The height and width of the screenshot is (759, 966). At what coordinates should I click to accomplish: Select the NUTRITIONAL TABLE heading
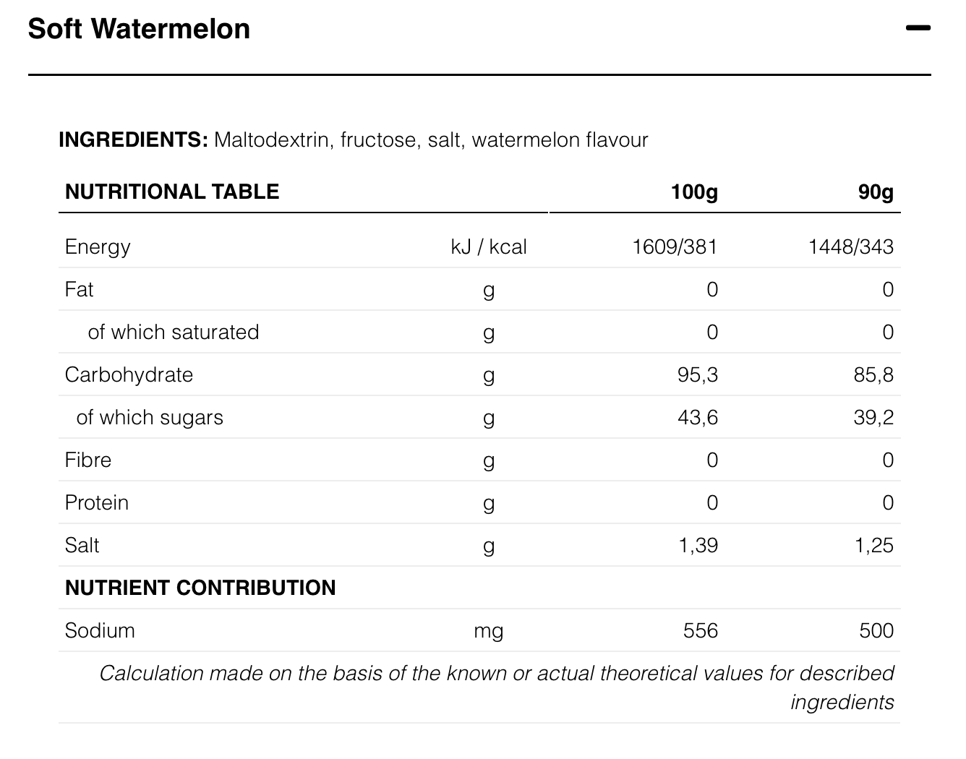point(172,192)
